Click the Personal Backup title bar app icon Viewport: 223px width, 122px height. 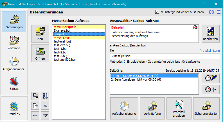[x=4, y=4]
